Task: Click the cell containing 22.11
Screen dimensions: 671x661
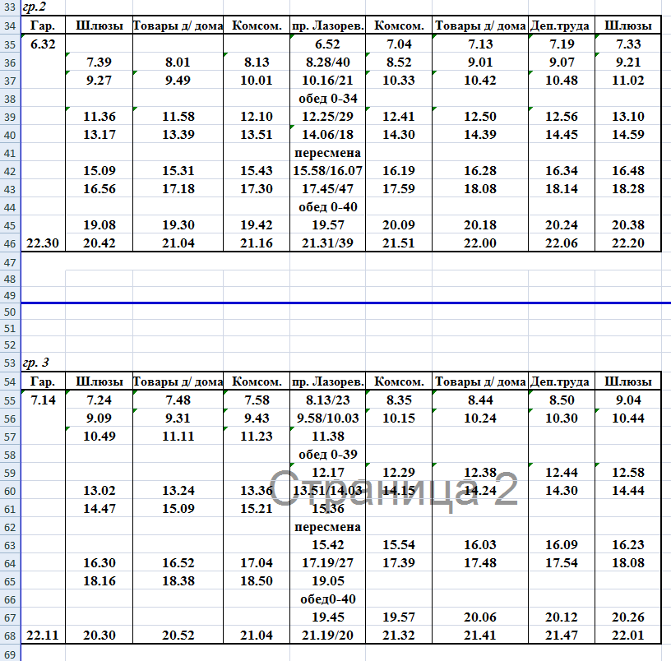Action: click(42, 635)
